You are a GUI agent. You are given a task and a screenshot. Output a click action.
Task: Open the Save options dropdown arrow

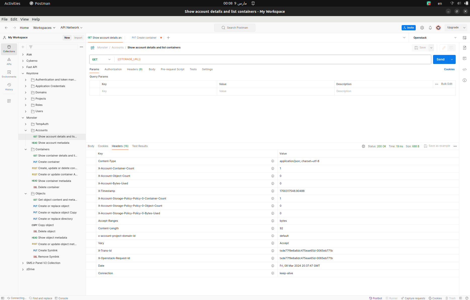pos(431,48)
